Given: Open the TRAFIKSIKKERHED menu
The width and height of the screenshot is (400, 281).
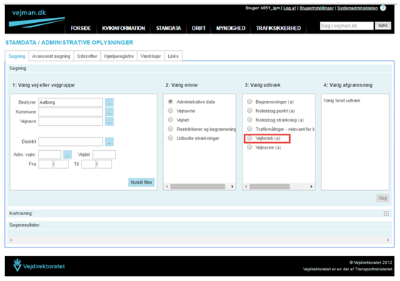Looking at the screenshot, I should pyautogui.click(x=278, y=29).
